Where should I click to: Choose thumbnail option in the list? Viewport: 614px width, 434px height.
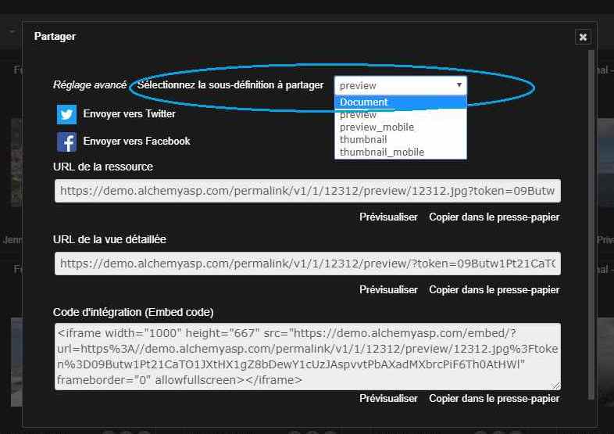(401, 139)
